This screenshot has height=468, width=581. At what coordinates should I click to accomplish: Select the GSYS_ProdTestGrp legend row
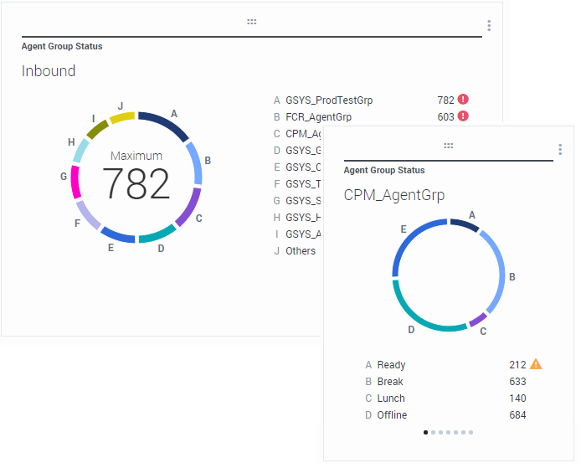click(x=371, y=100)
